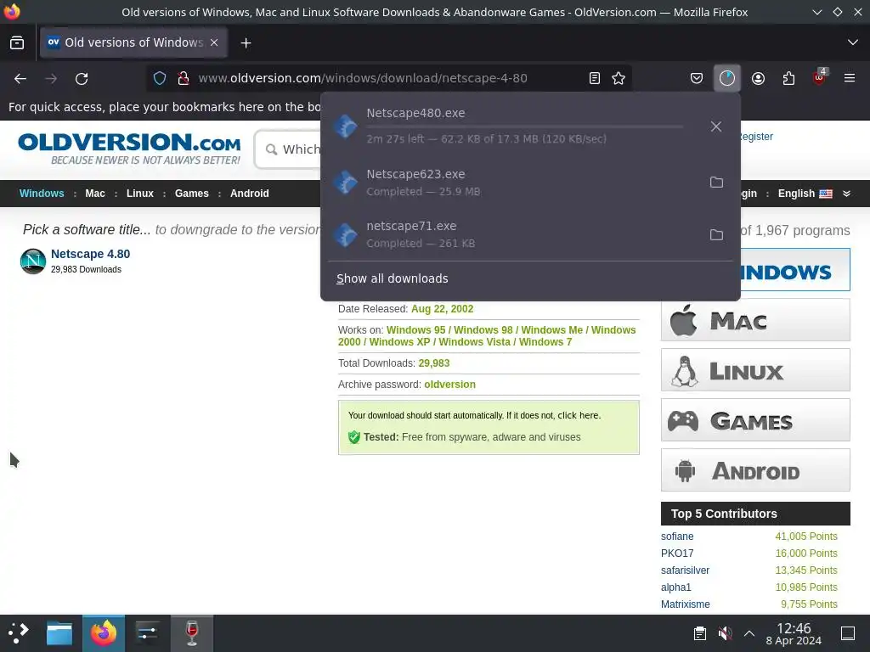Open the Wine glass taskbar icon
The image size is (870, 652).
pyautogui.click(x=192, y=633)
